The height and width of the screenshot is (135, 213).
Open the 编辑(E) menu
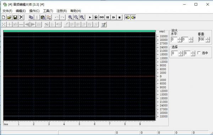21,11
